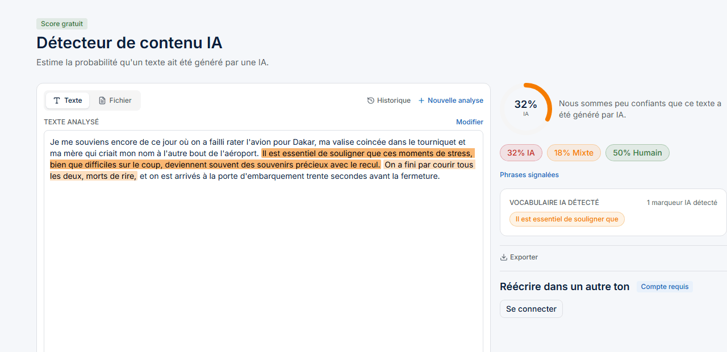Select the red 32% IA chip

[x=521, y=153]
